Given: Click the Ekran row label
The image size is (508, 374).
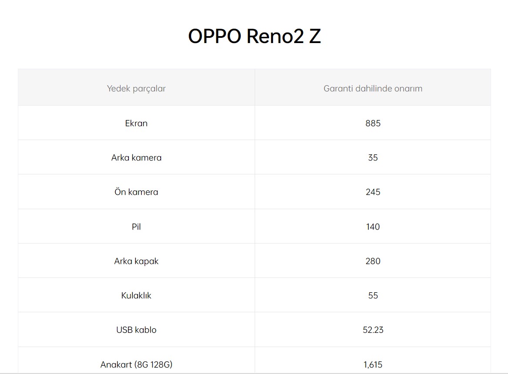Looking at the screenshot, I should click(x=136, y=123).
